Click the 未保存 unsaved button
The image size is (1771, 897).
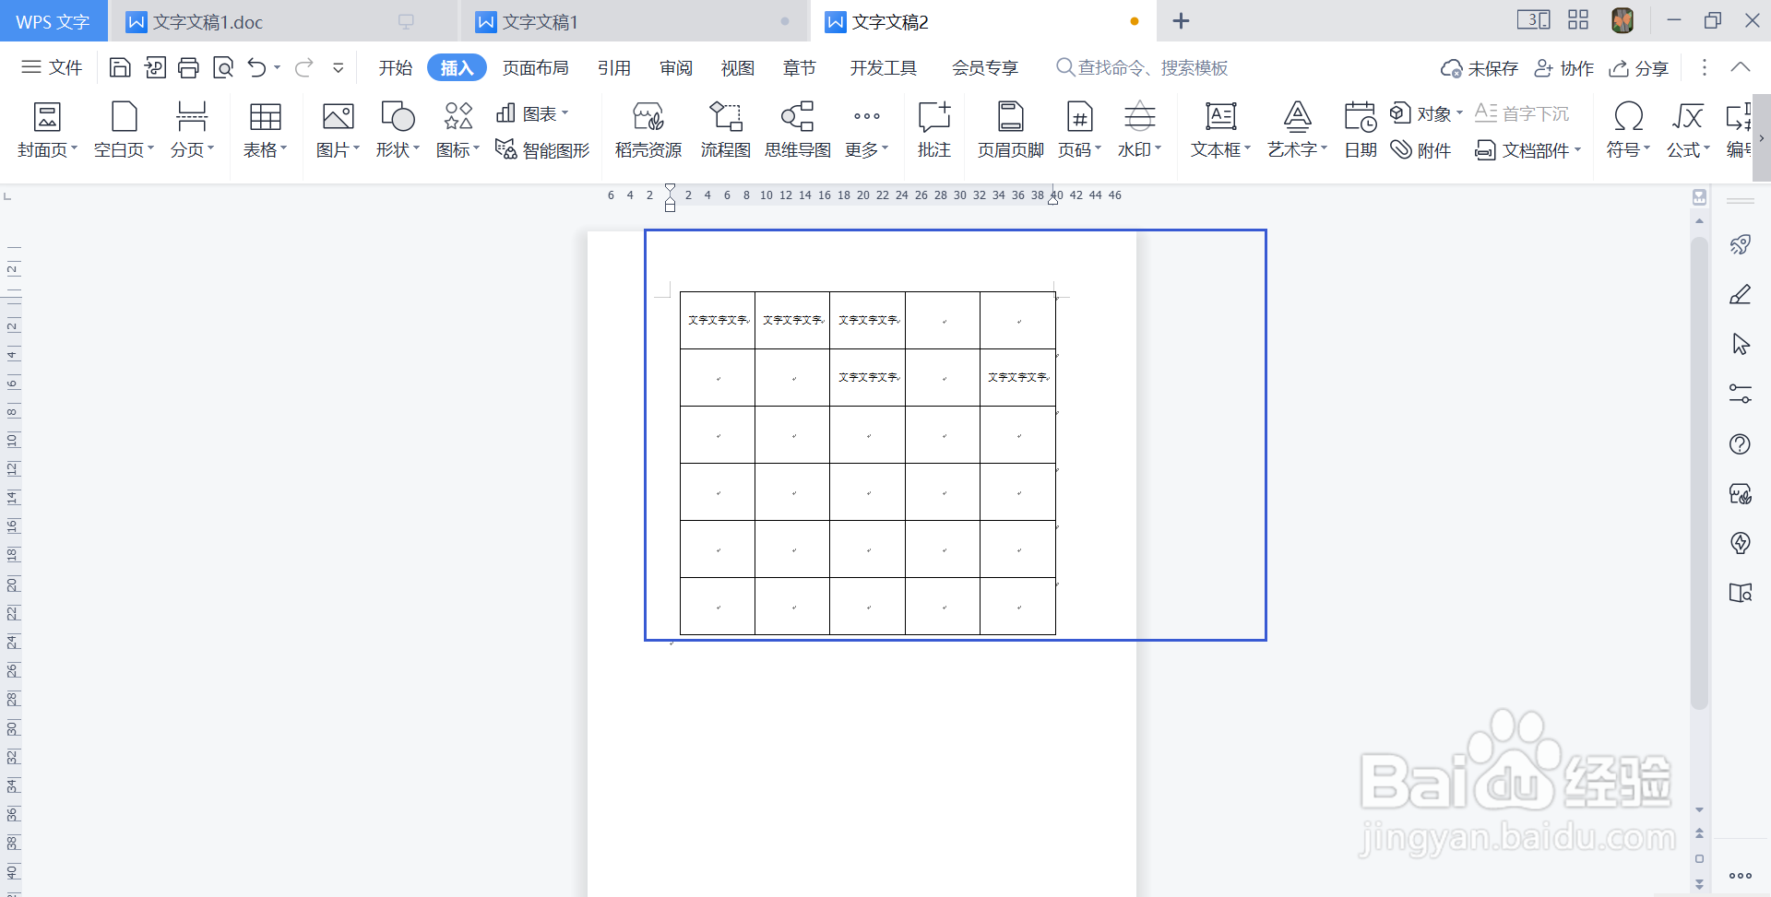point(1480,68)
